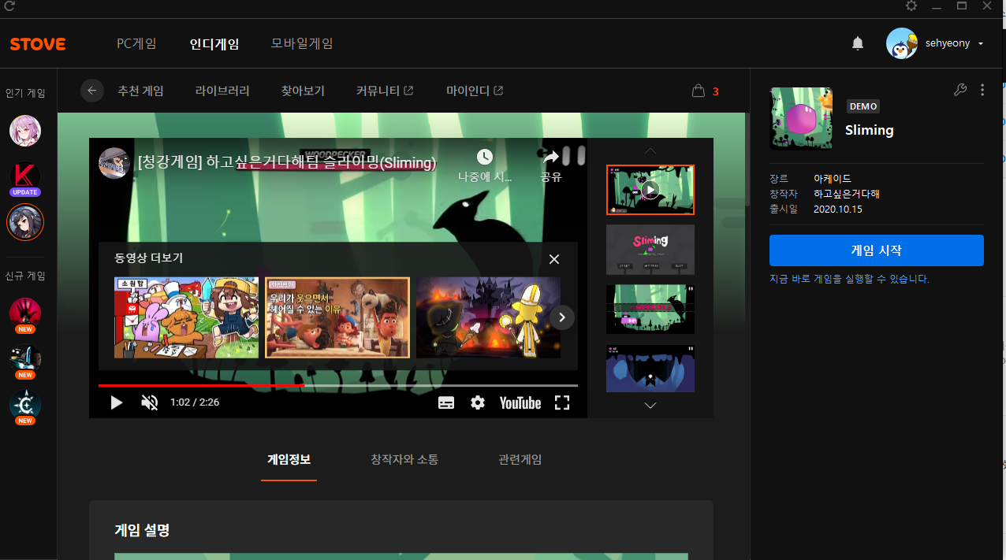The height and width of the screenshot is (560, 1006).
Task: Click the DEMO badge
Action: tap(863, 106)
